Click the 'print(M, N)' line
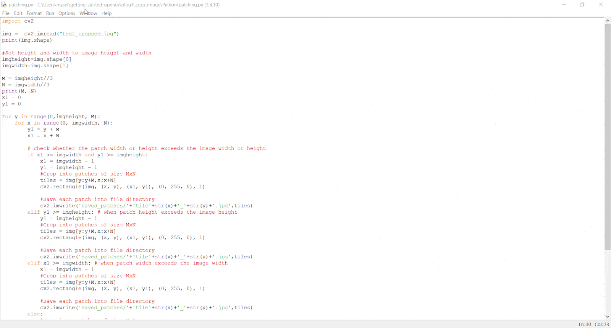 [x=19, y=91]
